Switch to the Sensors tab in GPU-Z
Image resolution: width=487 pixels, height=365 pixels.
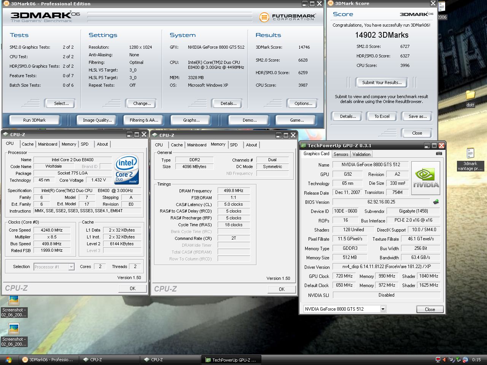point(341,154)
